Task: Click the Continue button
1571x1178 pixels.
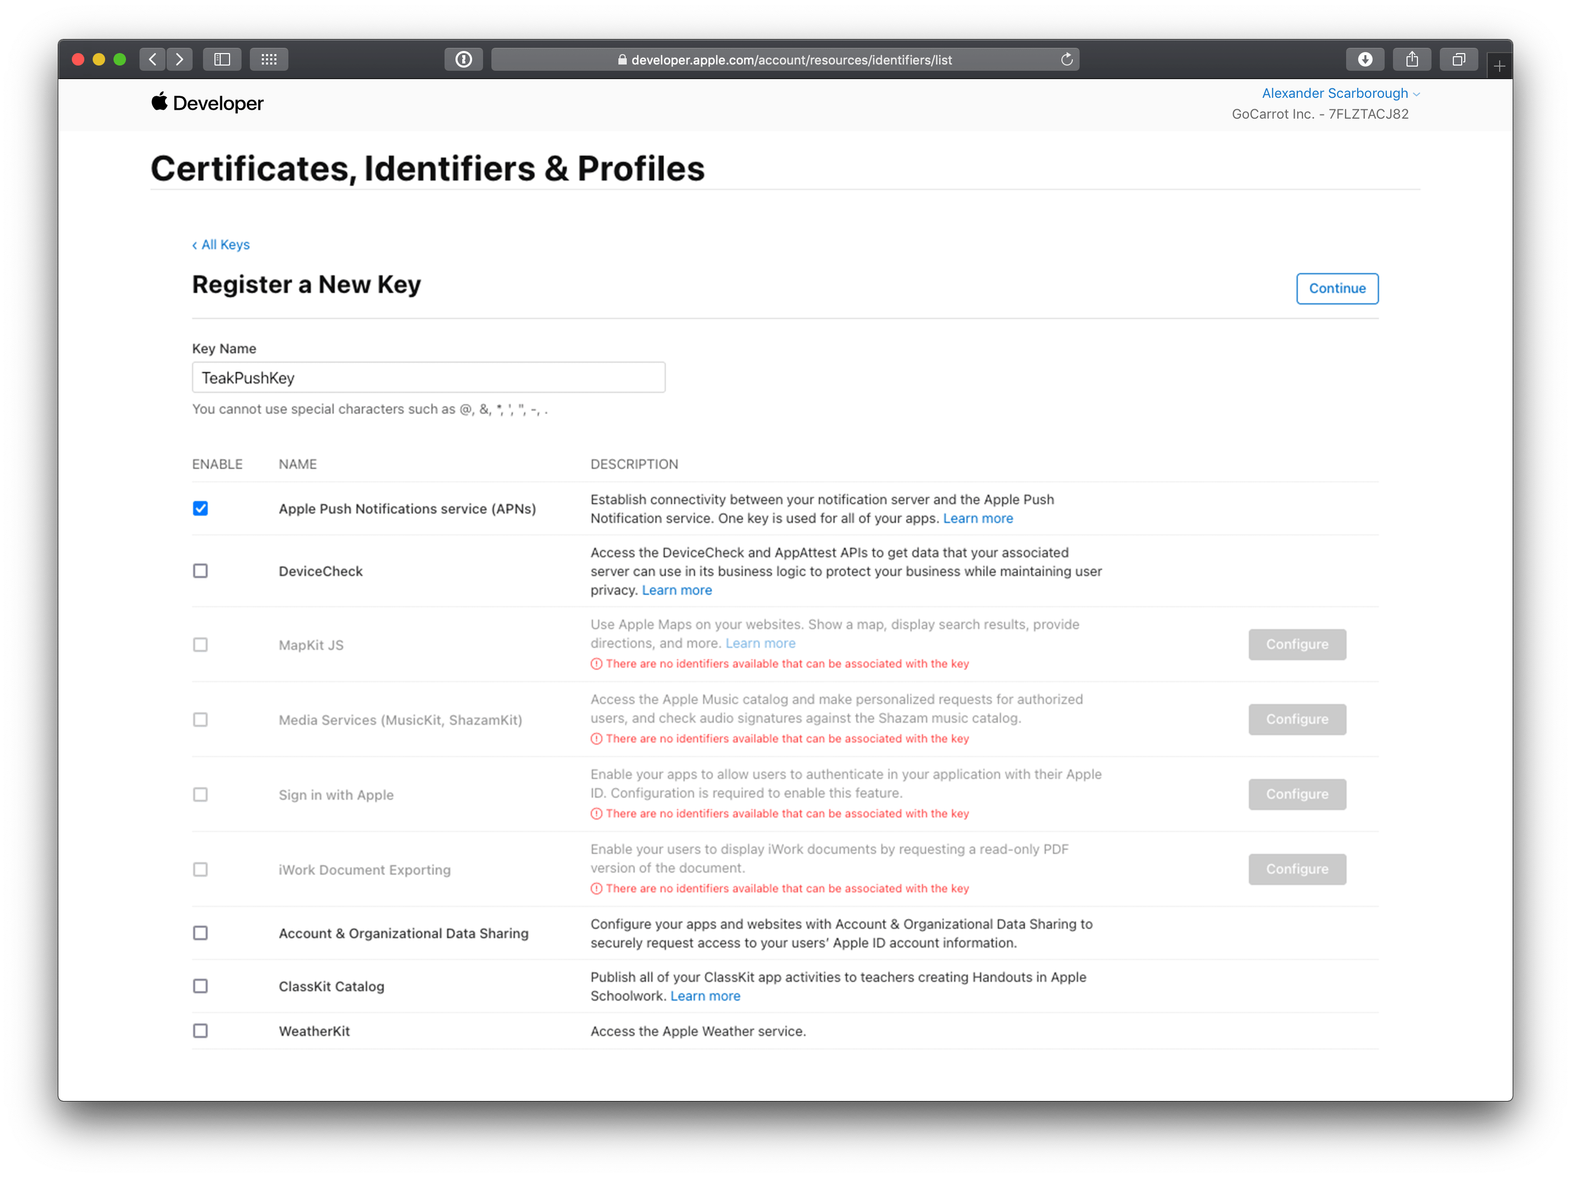Action: 1337,288
